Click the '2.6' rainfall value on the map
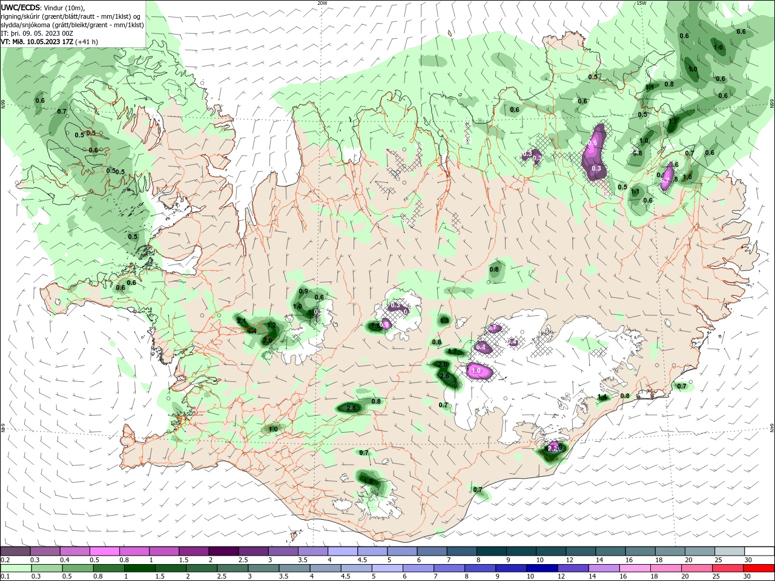 [444, 376]
